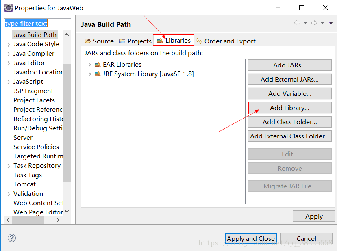Switch to the Projects tab
337x251 pixels.
pos(135,41)
